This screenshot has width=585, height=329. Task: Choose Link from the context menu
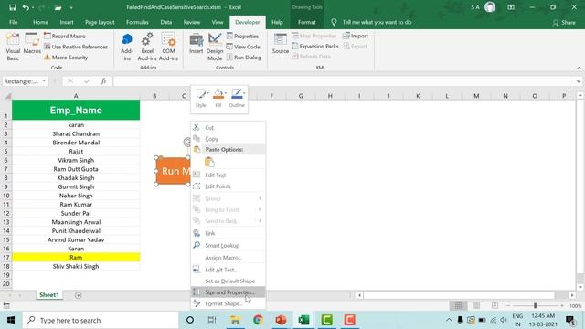(x=228, y=233)
